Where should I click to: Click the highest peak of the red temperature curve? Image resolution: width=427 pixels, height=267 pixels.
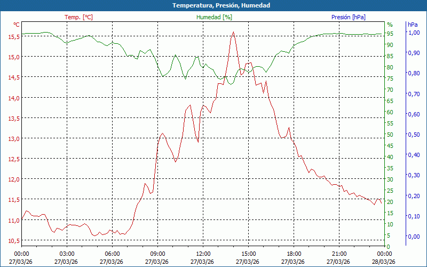[x=233, y=32]
